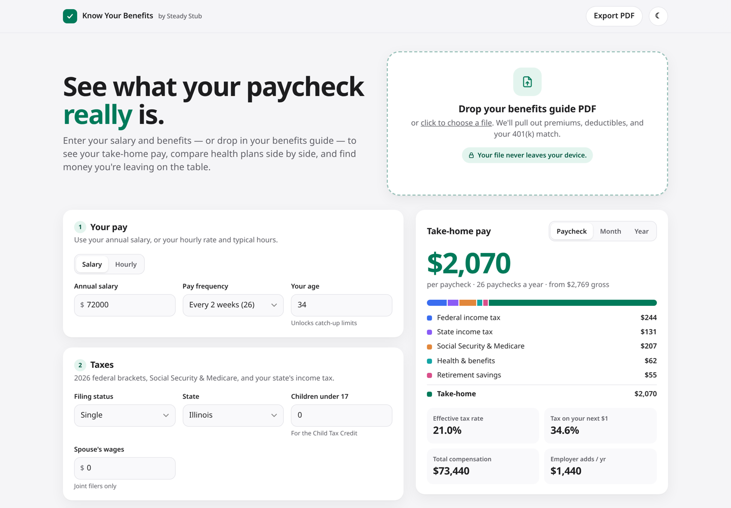Click the Spouse's wages input field
Image resolution: width=731 pixels, height=508 pixels.
(125, 468)
